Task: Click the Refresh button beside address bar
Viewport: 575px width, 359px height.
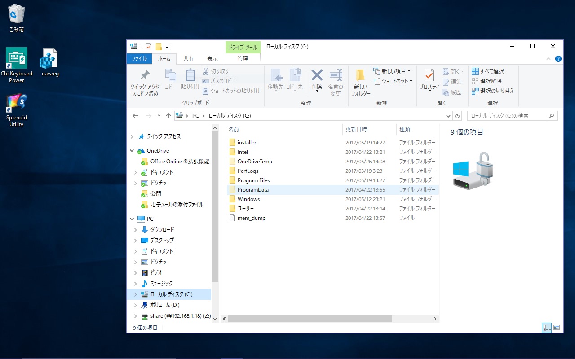Action: 458,116
